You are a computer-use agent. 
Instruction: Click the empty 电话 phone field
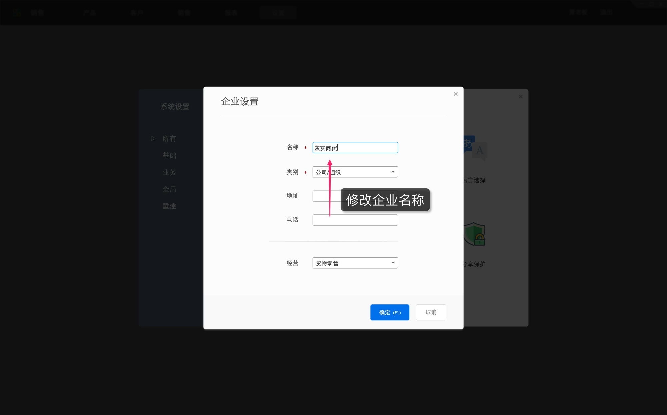[355, 220]
